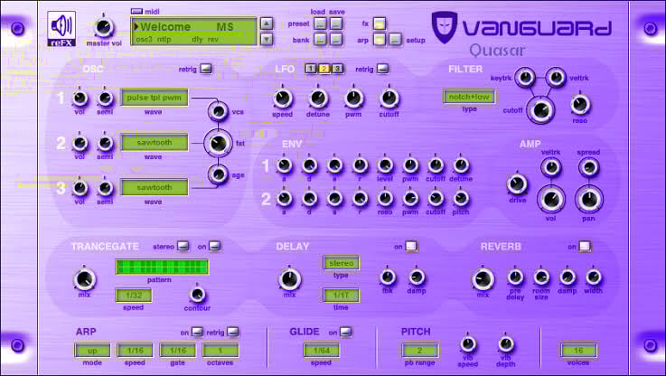Screen dimensions: 666x376
Task: Open oscillator 1 wave selector pulse tpl pwm
Action: click(155, 98)
